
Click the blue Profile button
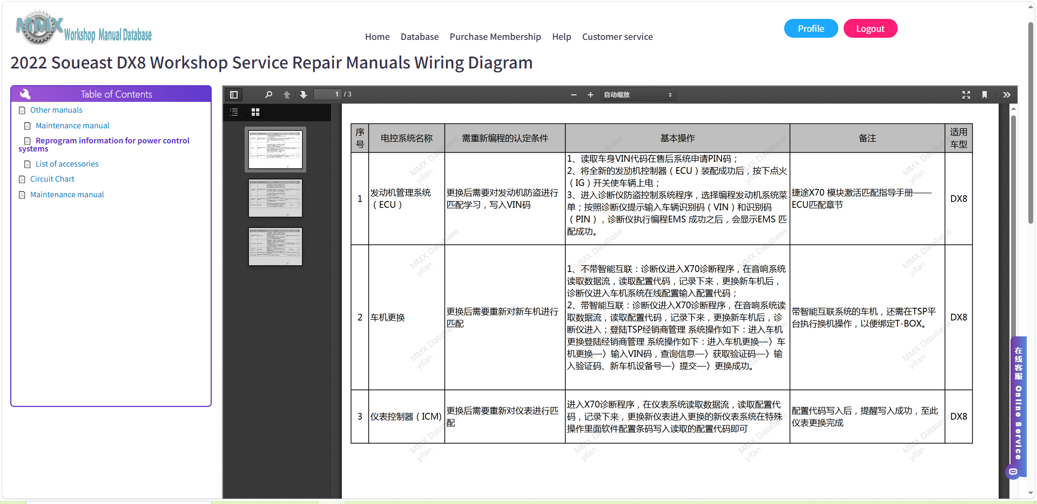pyautogui.click(x=811, y=29)
